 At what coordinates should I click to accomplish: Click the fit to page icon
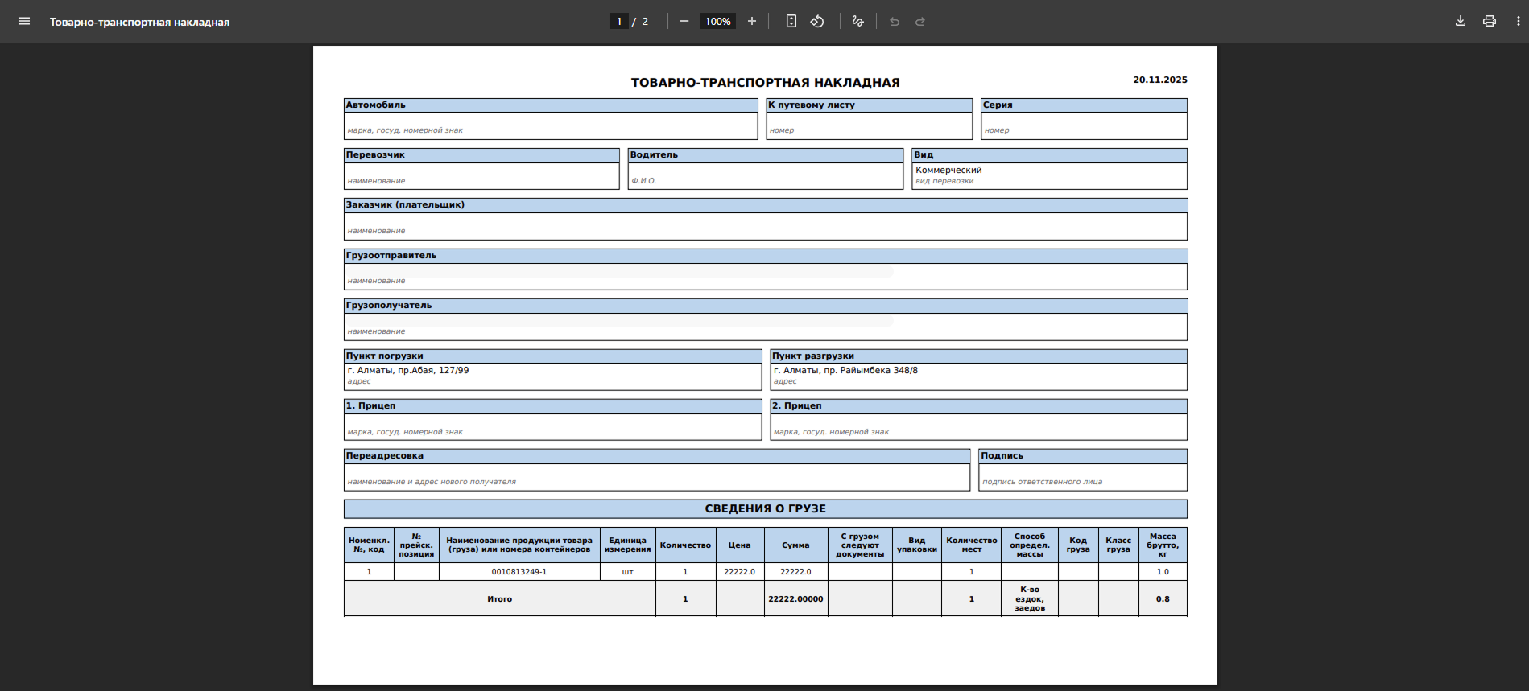click(791, 22)
